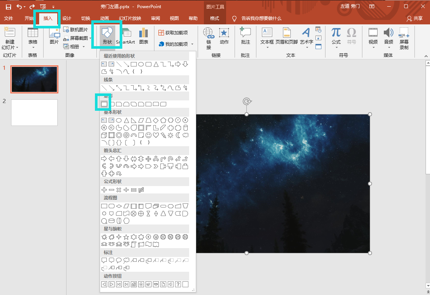Select the sun shape in basic shapes
430x295 pixels.
171,135
